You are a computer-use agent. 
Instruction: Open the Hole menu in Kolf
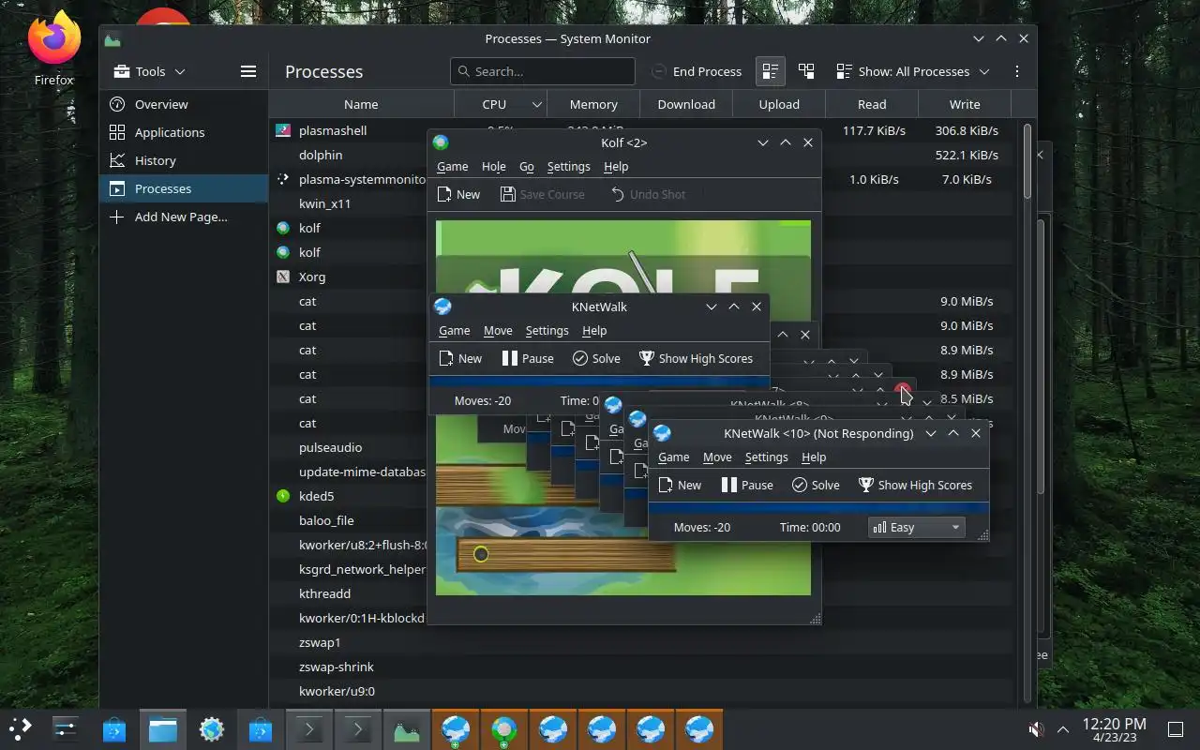[493, 166]
